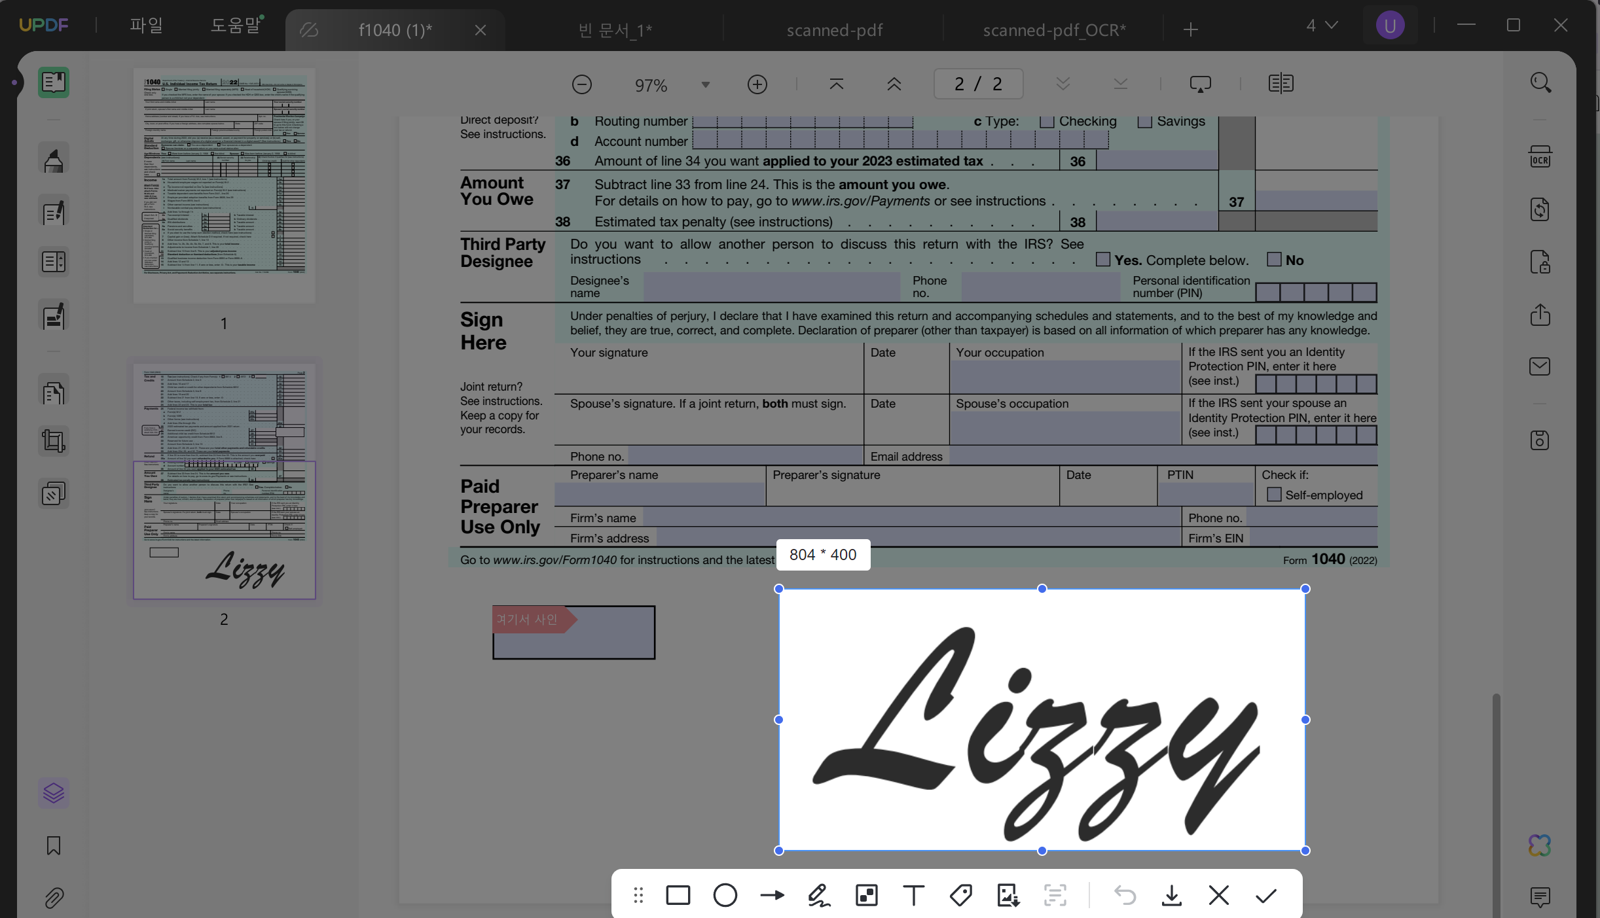Viewport: 1600px width, 918px height.
Task: Click the bookmark icon in left sidebar
Action: click(54, 845)
